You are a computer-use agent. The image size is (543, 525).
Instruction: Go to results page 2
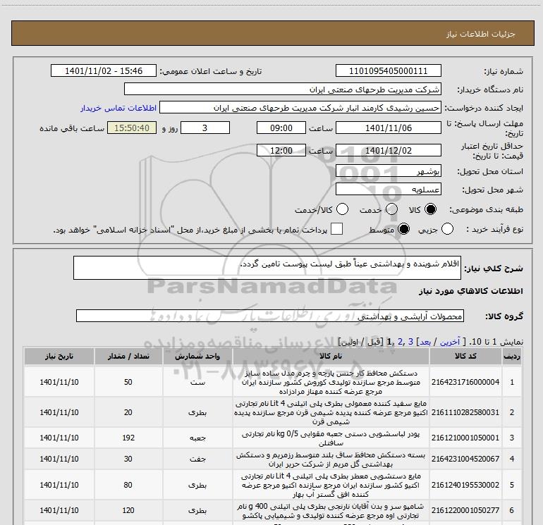(x=401, y=342)
